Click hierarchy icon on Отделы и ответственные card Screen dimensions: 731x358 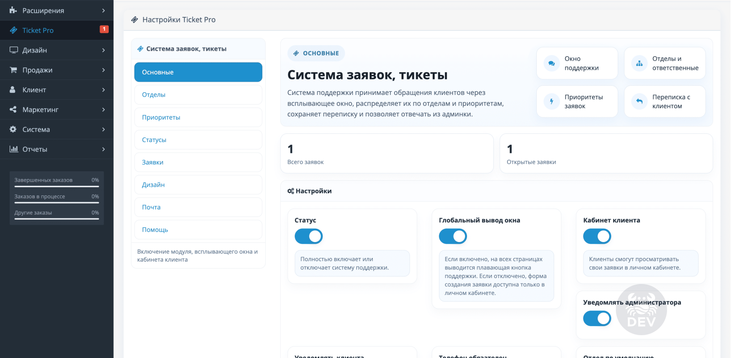(x=639, y=63)
